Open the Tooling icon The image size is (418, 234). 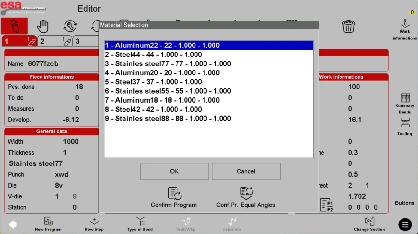pos(405,127)
